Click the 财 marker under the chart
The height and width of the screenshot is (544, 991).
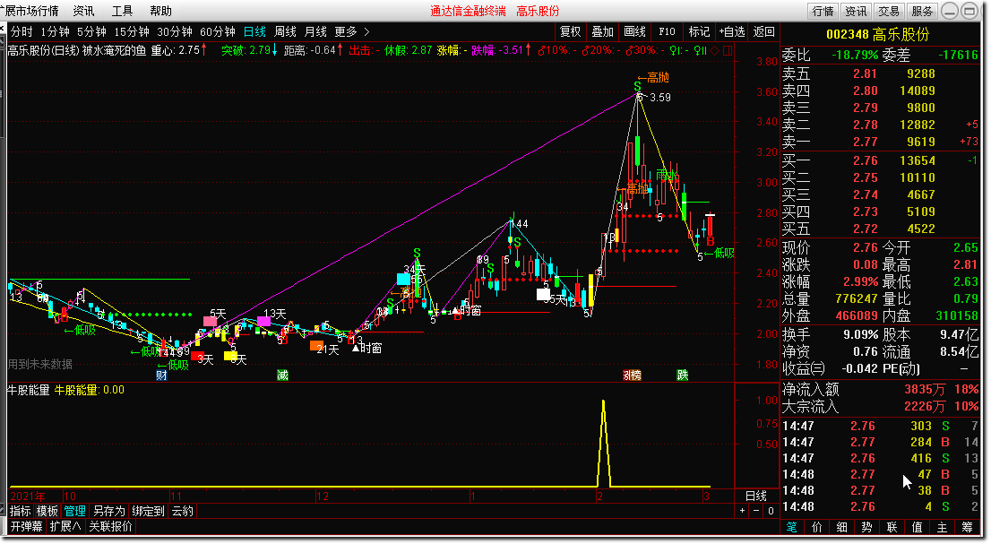click(161, 376)
